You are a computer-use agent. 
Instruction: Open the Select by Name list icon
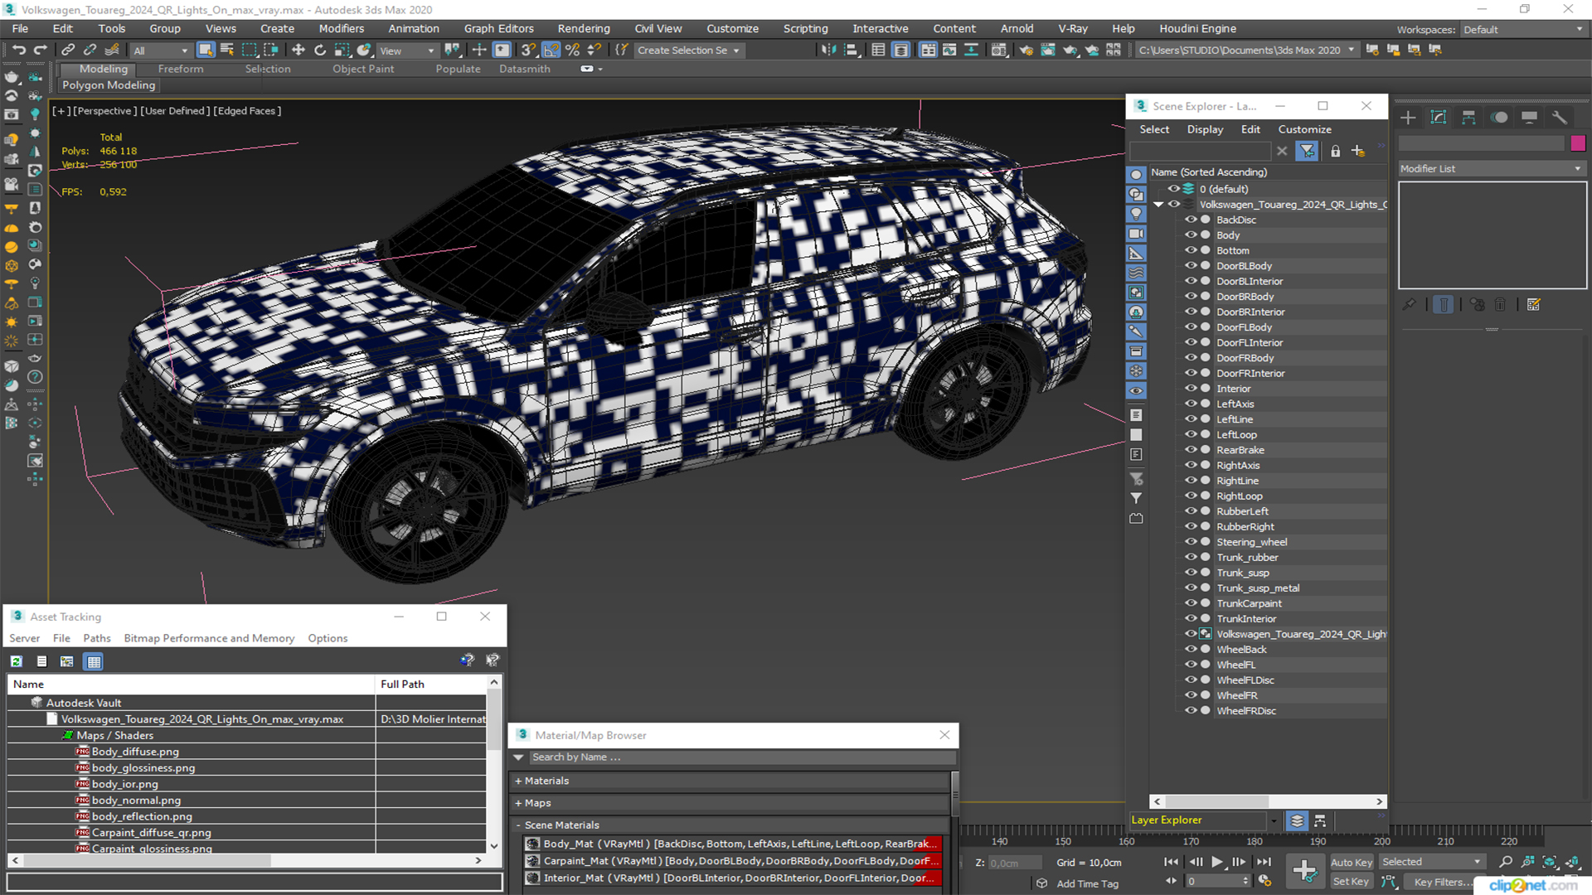(227, 51)
